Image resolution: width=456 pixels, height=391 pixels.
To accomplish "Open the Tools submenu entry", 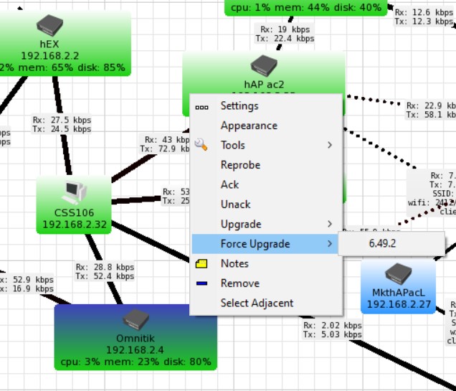I will [266, 145].
